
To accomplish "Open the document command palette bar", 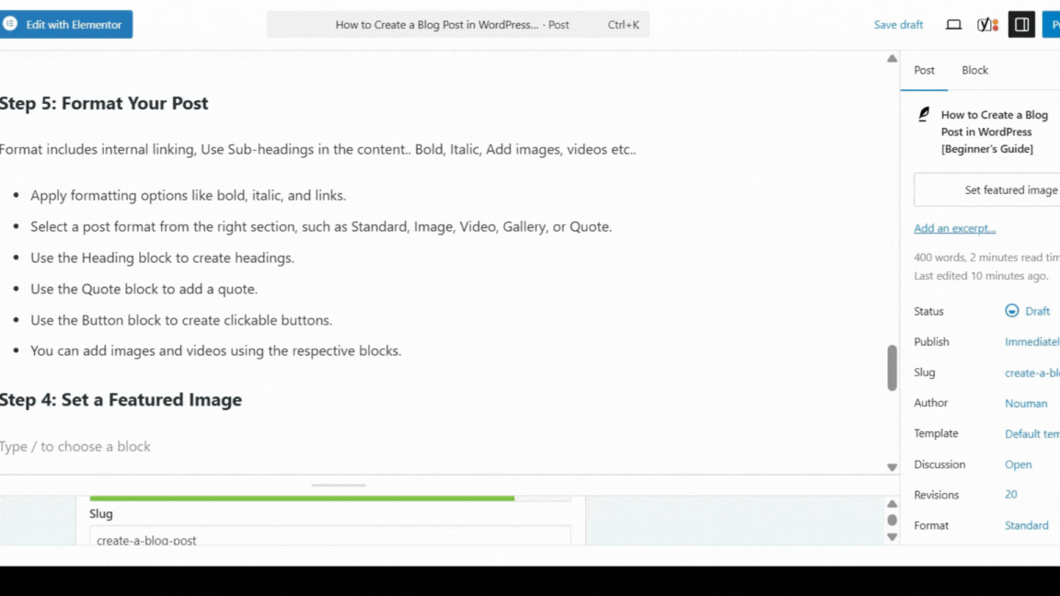I will (457, 24).
